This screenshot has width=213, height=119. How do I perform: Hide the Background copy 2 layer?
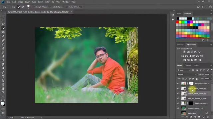[x=178, y=84]
